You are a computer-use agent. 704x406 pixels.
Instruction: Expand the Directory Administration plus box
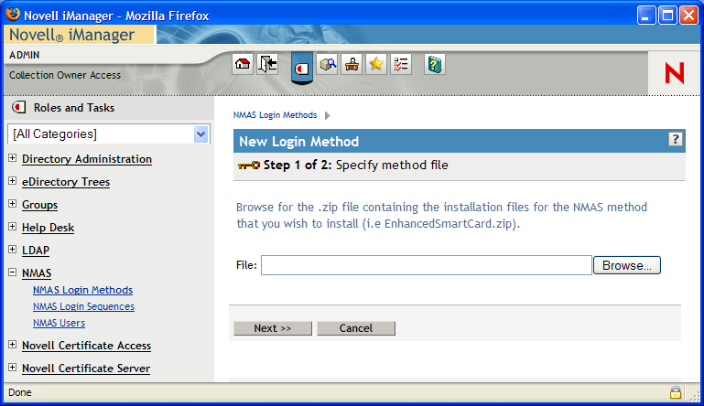13,158
